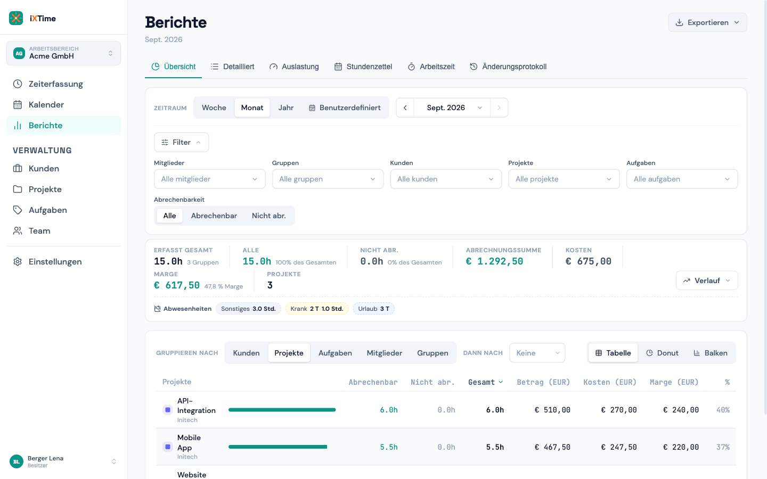Filter Abrechenbarkeit by Abrechenbar

[x=214, y=216]
